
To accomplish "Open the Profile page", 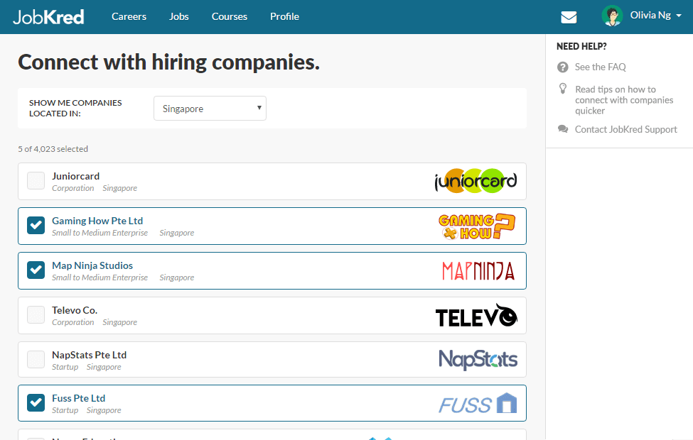I will (x=284, y=17).
